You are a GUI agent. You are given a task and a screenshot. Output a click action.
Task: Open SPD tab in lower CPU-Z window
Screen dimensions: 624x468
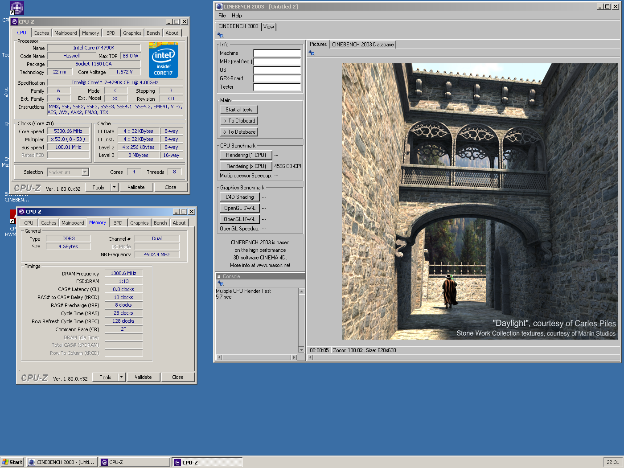click(x=118, y=223)
